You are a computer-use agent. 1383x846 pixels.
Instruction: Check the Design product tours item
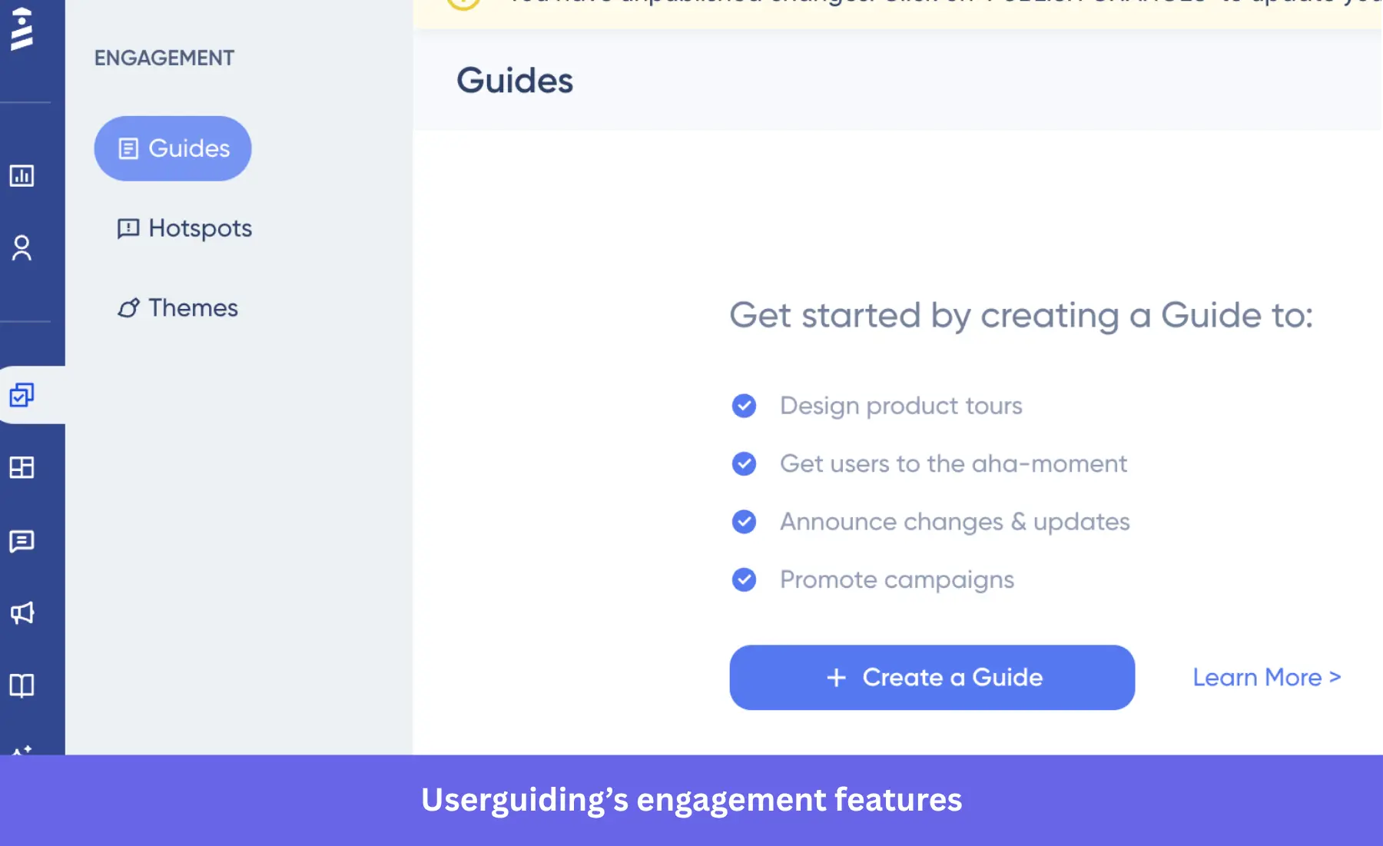coord(744,406)
